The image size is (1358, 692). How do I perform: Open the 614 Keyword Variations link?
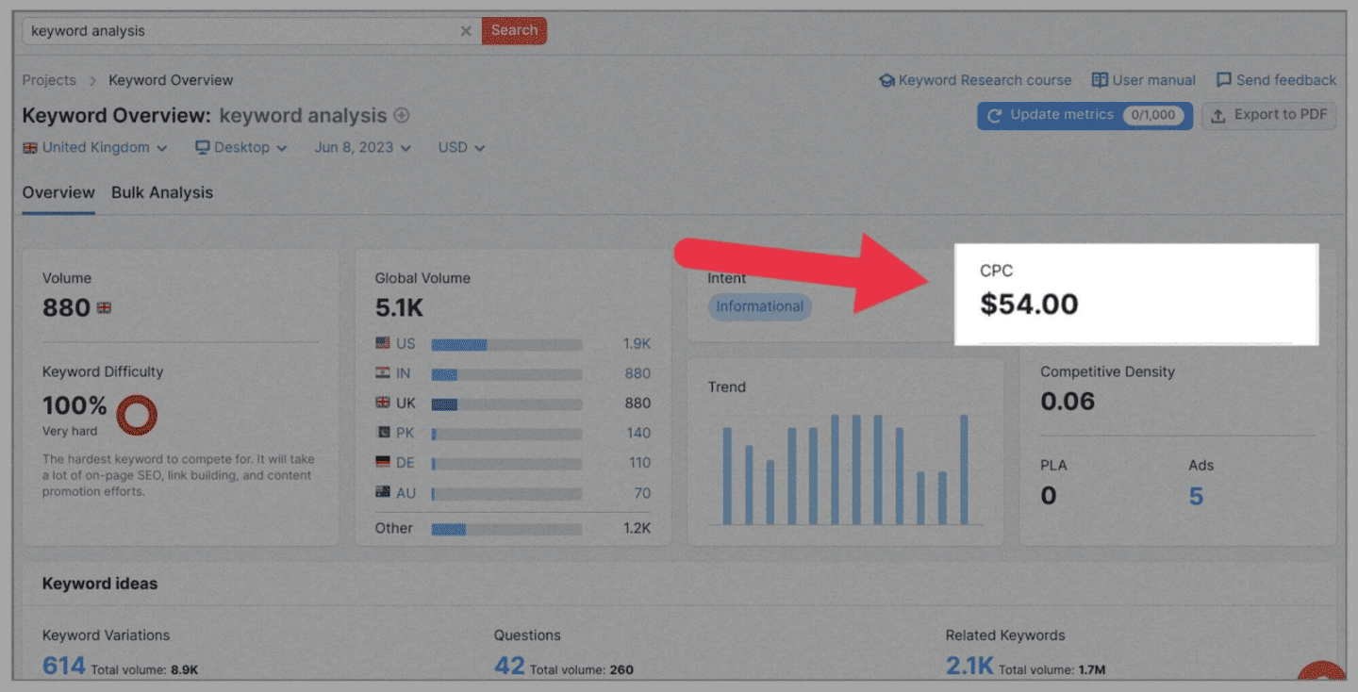coord(63,665)
